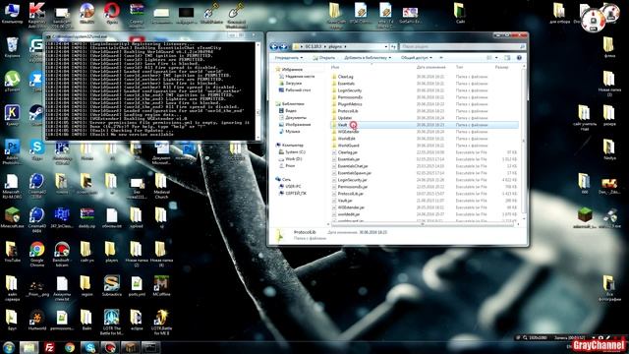Screen dimensions: 629x354
Task: Select the WorldGuard folder
Action: 348,146
